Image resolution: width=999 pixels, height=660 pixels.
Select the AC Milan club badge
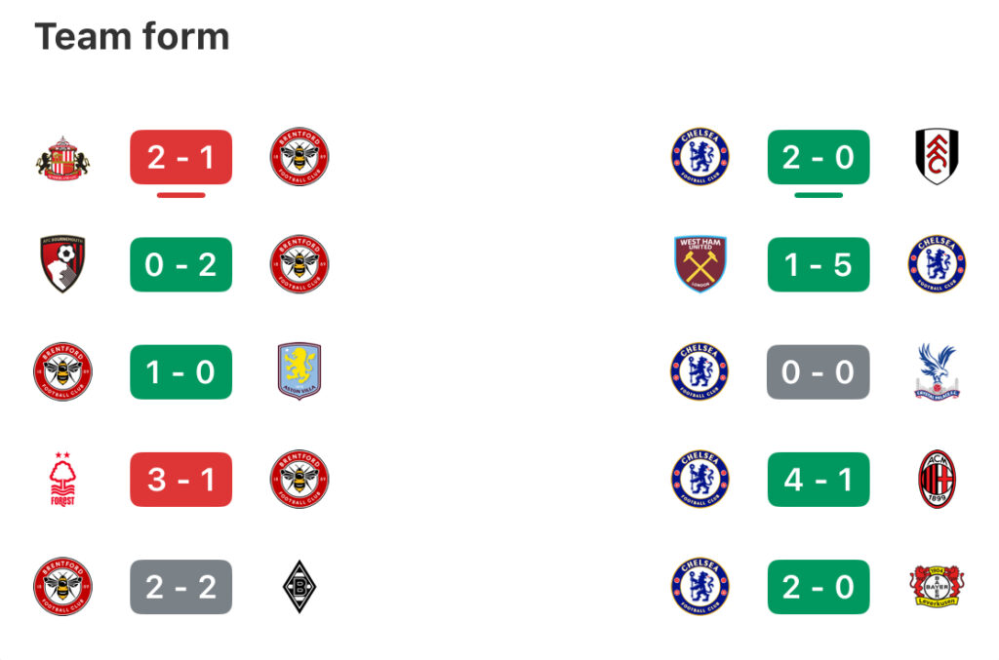point(937,480)
